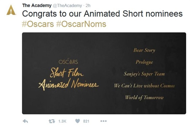
Task: Like the tweet with heart icon
Action: [78, 121]
